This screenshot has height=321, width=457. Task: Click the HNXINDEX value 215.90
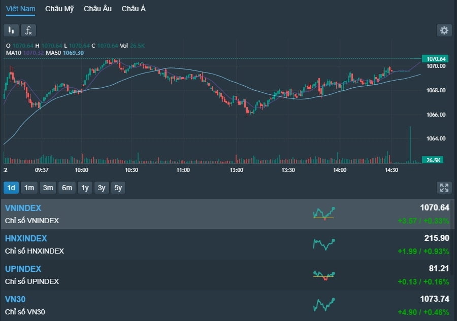coord(437,238)
